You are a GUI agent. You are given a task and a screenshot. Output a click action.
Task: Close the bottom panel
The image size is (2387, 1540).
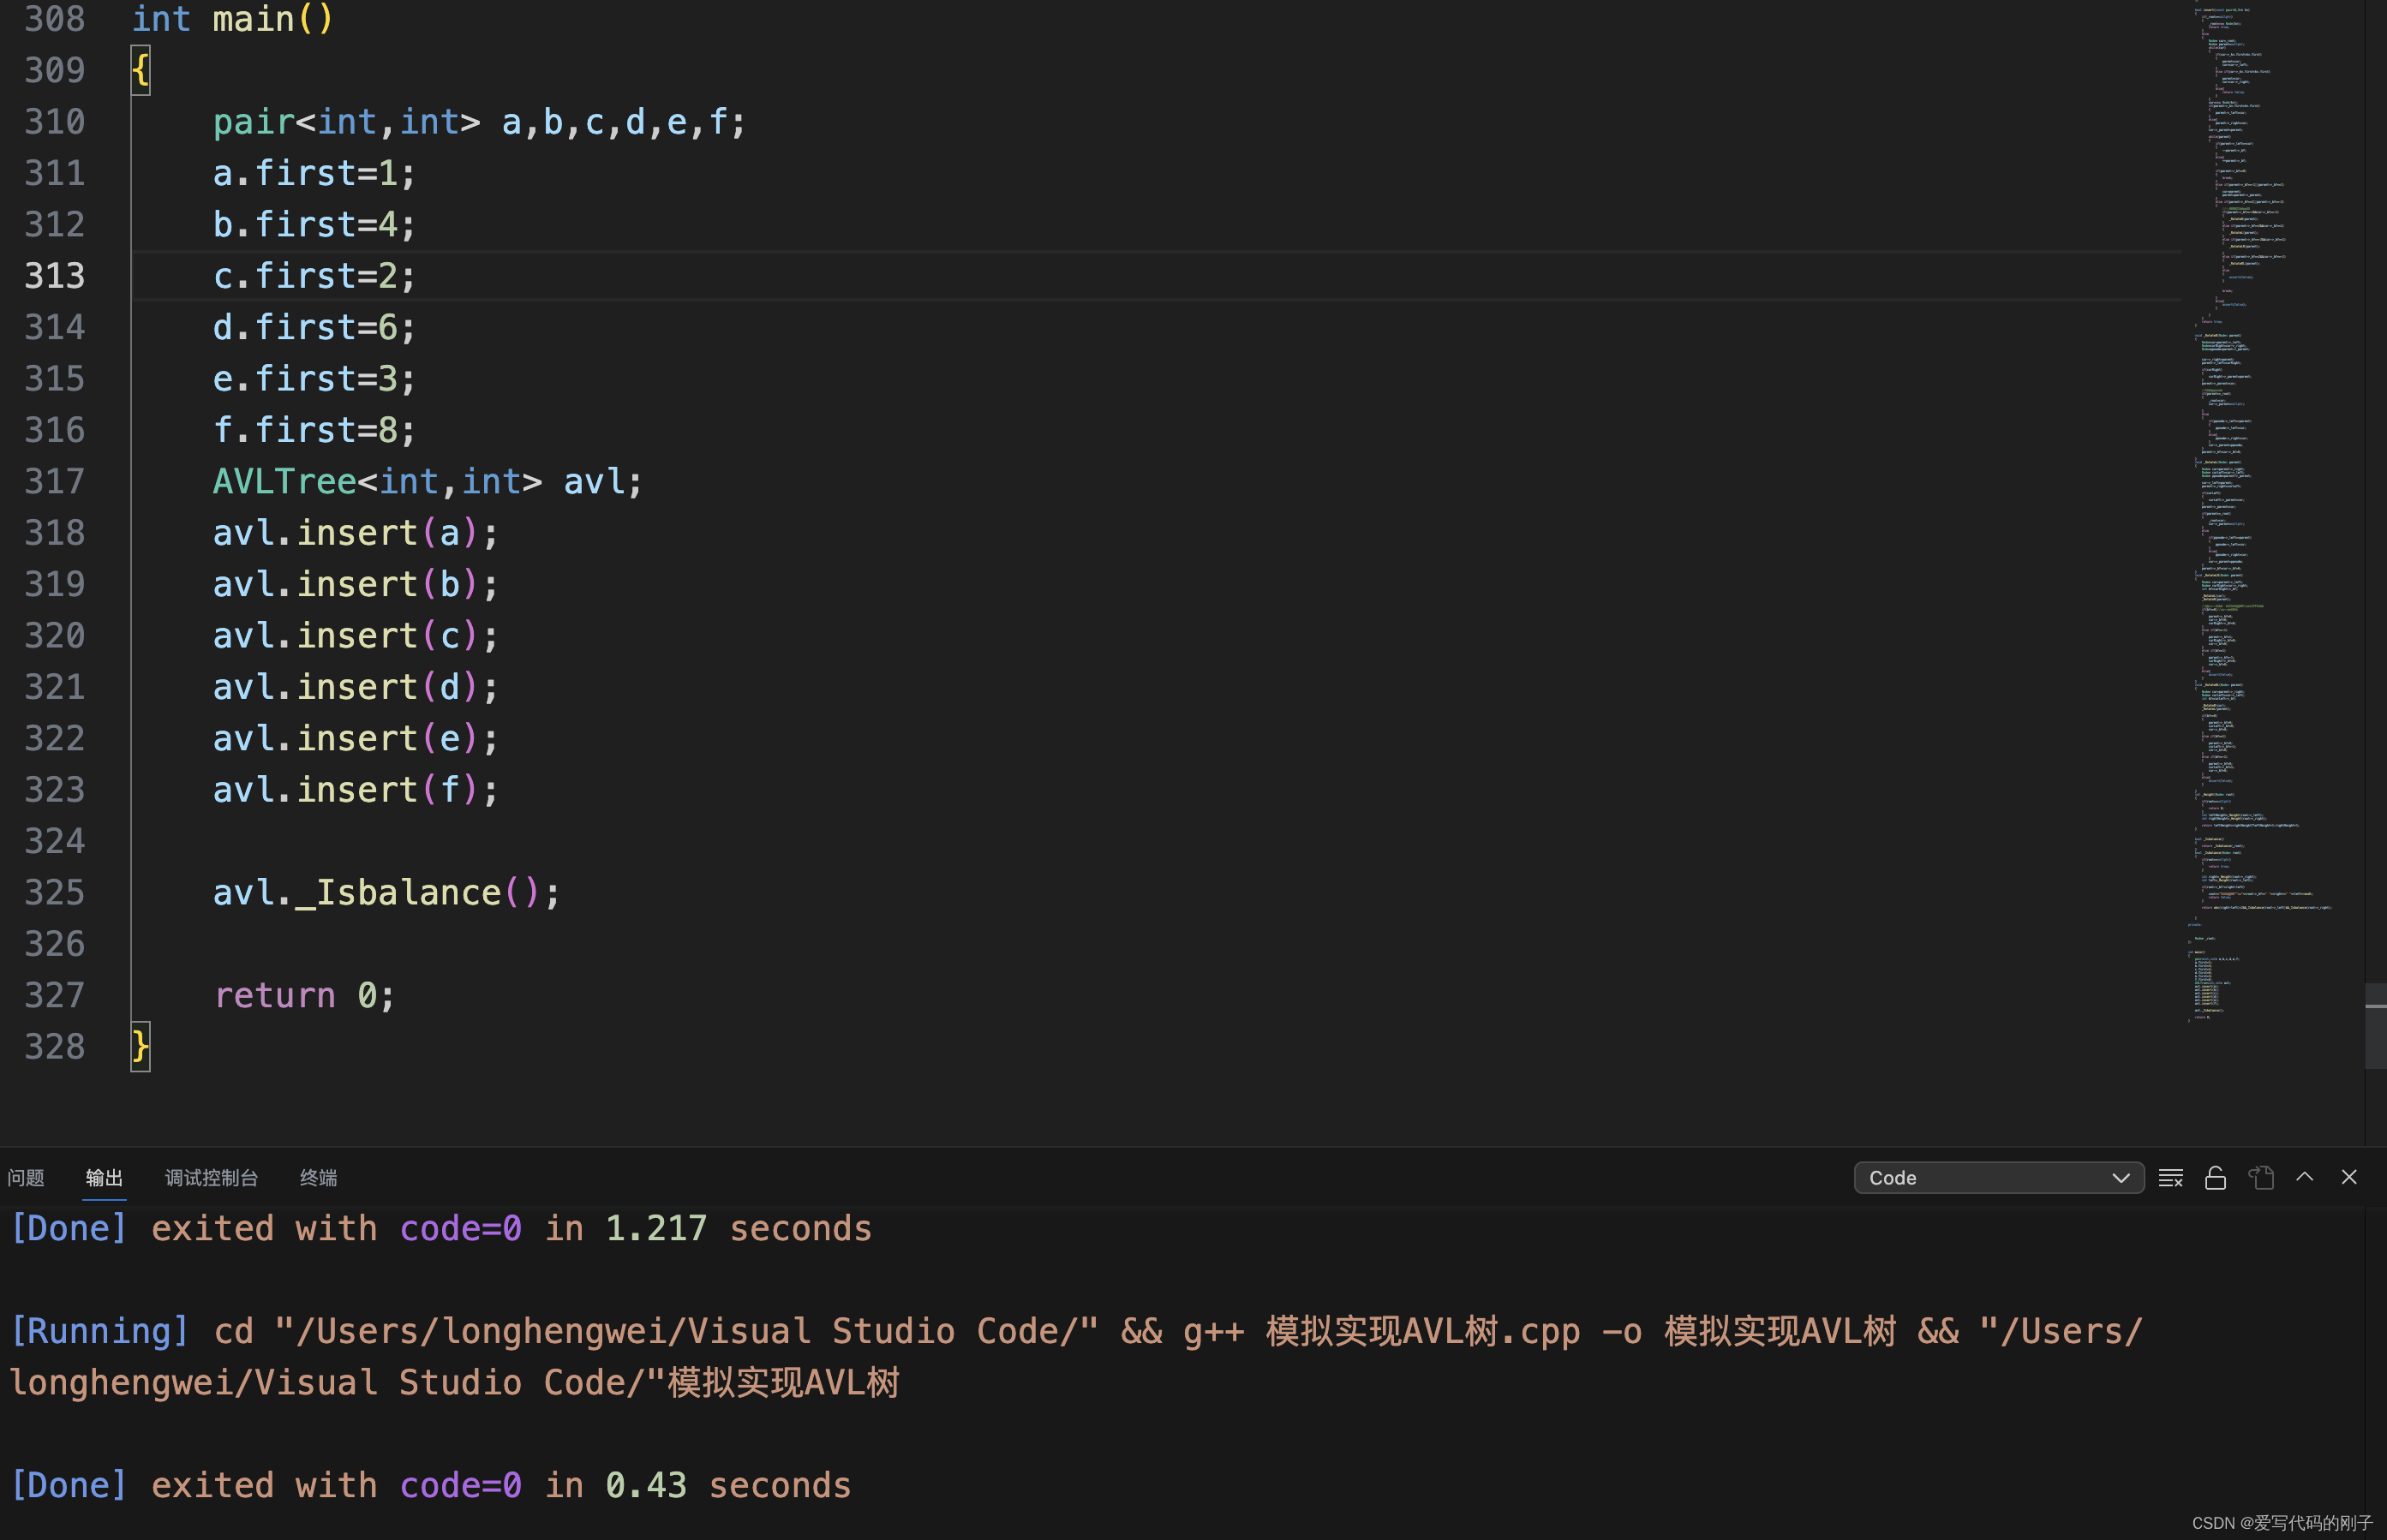point(2349,1177)
